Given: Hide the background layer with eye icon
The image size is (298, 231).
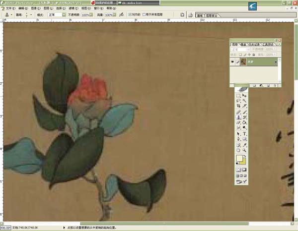Looking at the screenshot, I should coord(232,62).
